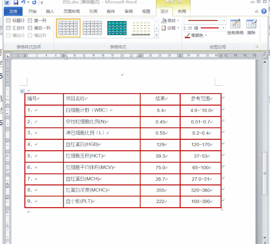Open the 边框 dropdown arrow

(178, 28)
